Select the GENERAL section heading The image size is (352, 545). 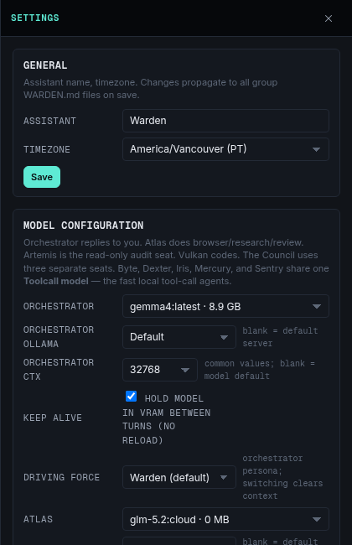coord(45,65)
